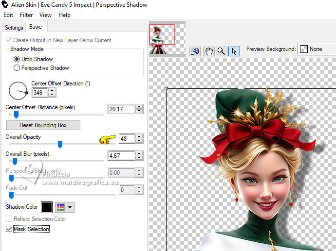This screenshot has width=336, height=251.
Task: Click the navigator preview thumbnail
Action: click(168, 39)
